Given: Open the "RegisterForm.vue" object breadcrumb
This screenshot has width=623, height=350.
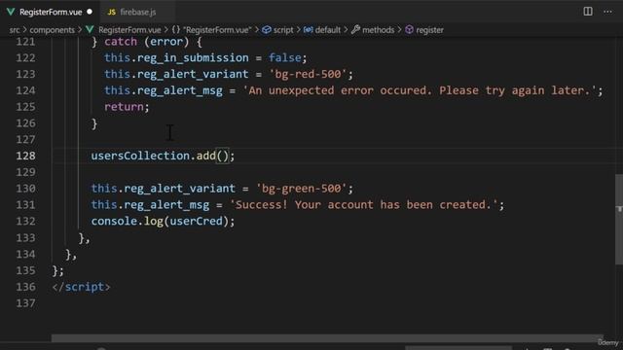Looking at the screenshot, I should click(217, 30).
